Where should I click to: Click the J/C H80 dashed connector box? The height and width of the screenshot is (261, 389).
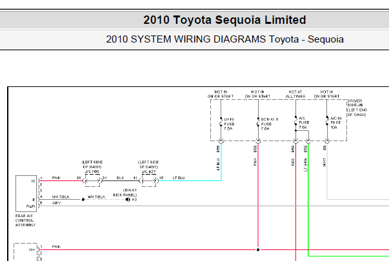pos(92,180)
